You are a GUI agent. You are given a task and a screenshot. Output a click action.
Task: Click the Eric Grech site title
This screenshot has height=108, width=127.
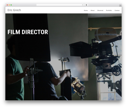pyautogui.click(x=14, y=10)
